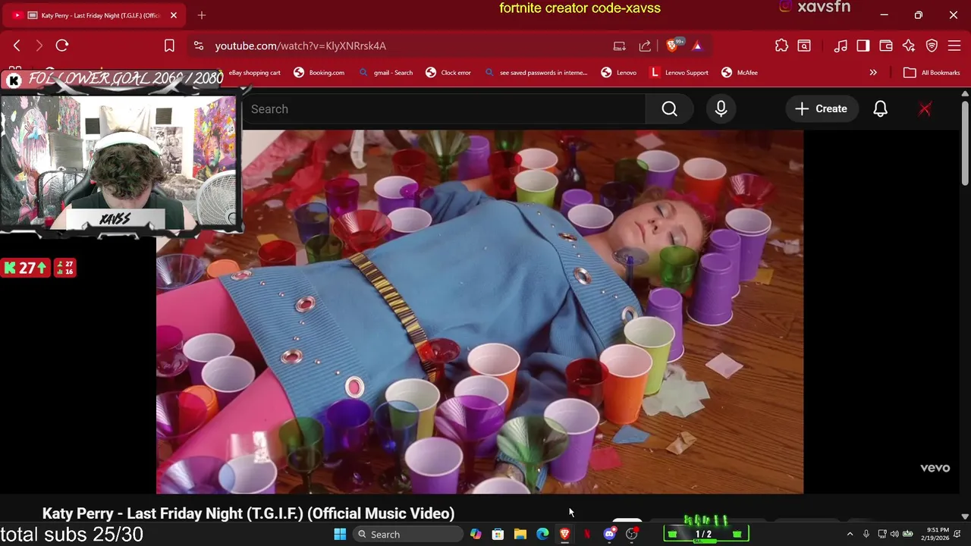Open Microsoft Edge from the taskbar
The image size is (971, 546).
click(542, 534)
